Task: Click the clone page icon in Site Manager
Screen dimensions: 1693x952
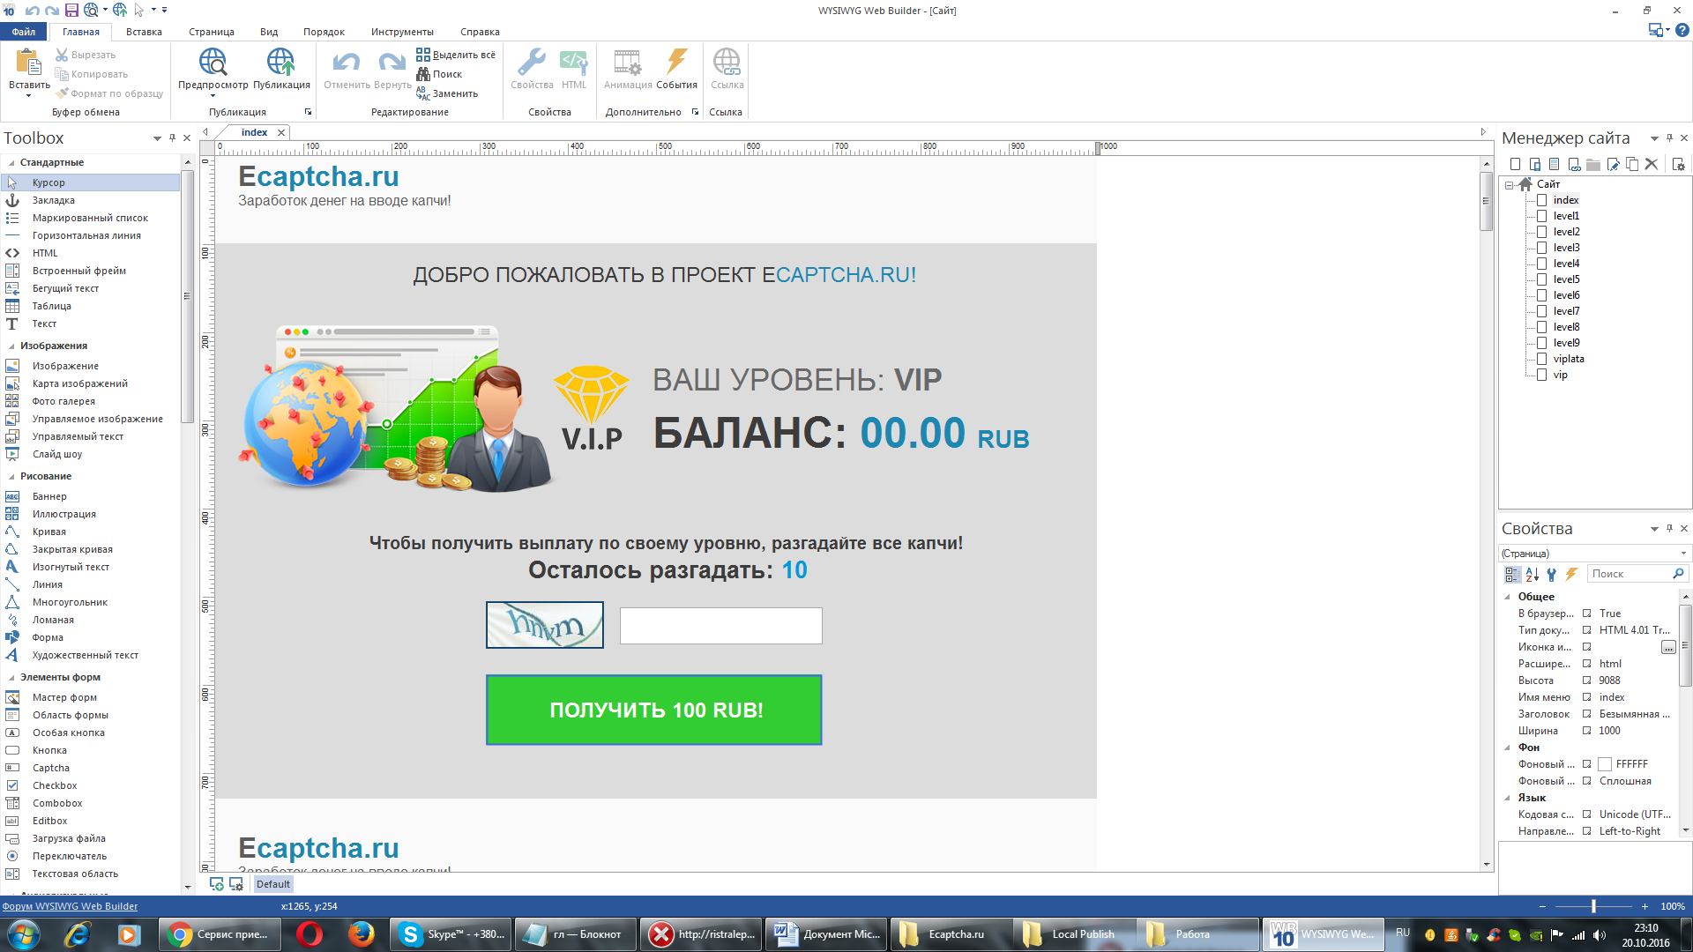Action: click(x=1632, y=164)
